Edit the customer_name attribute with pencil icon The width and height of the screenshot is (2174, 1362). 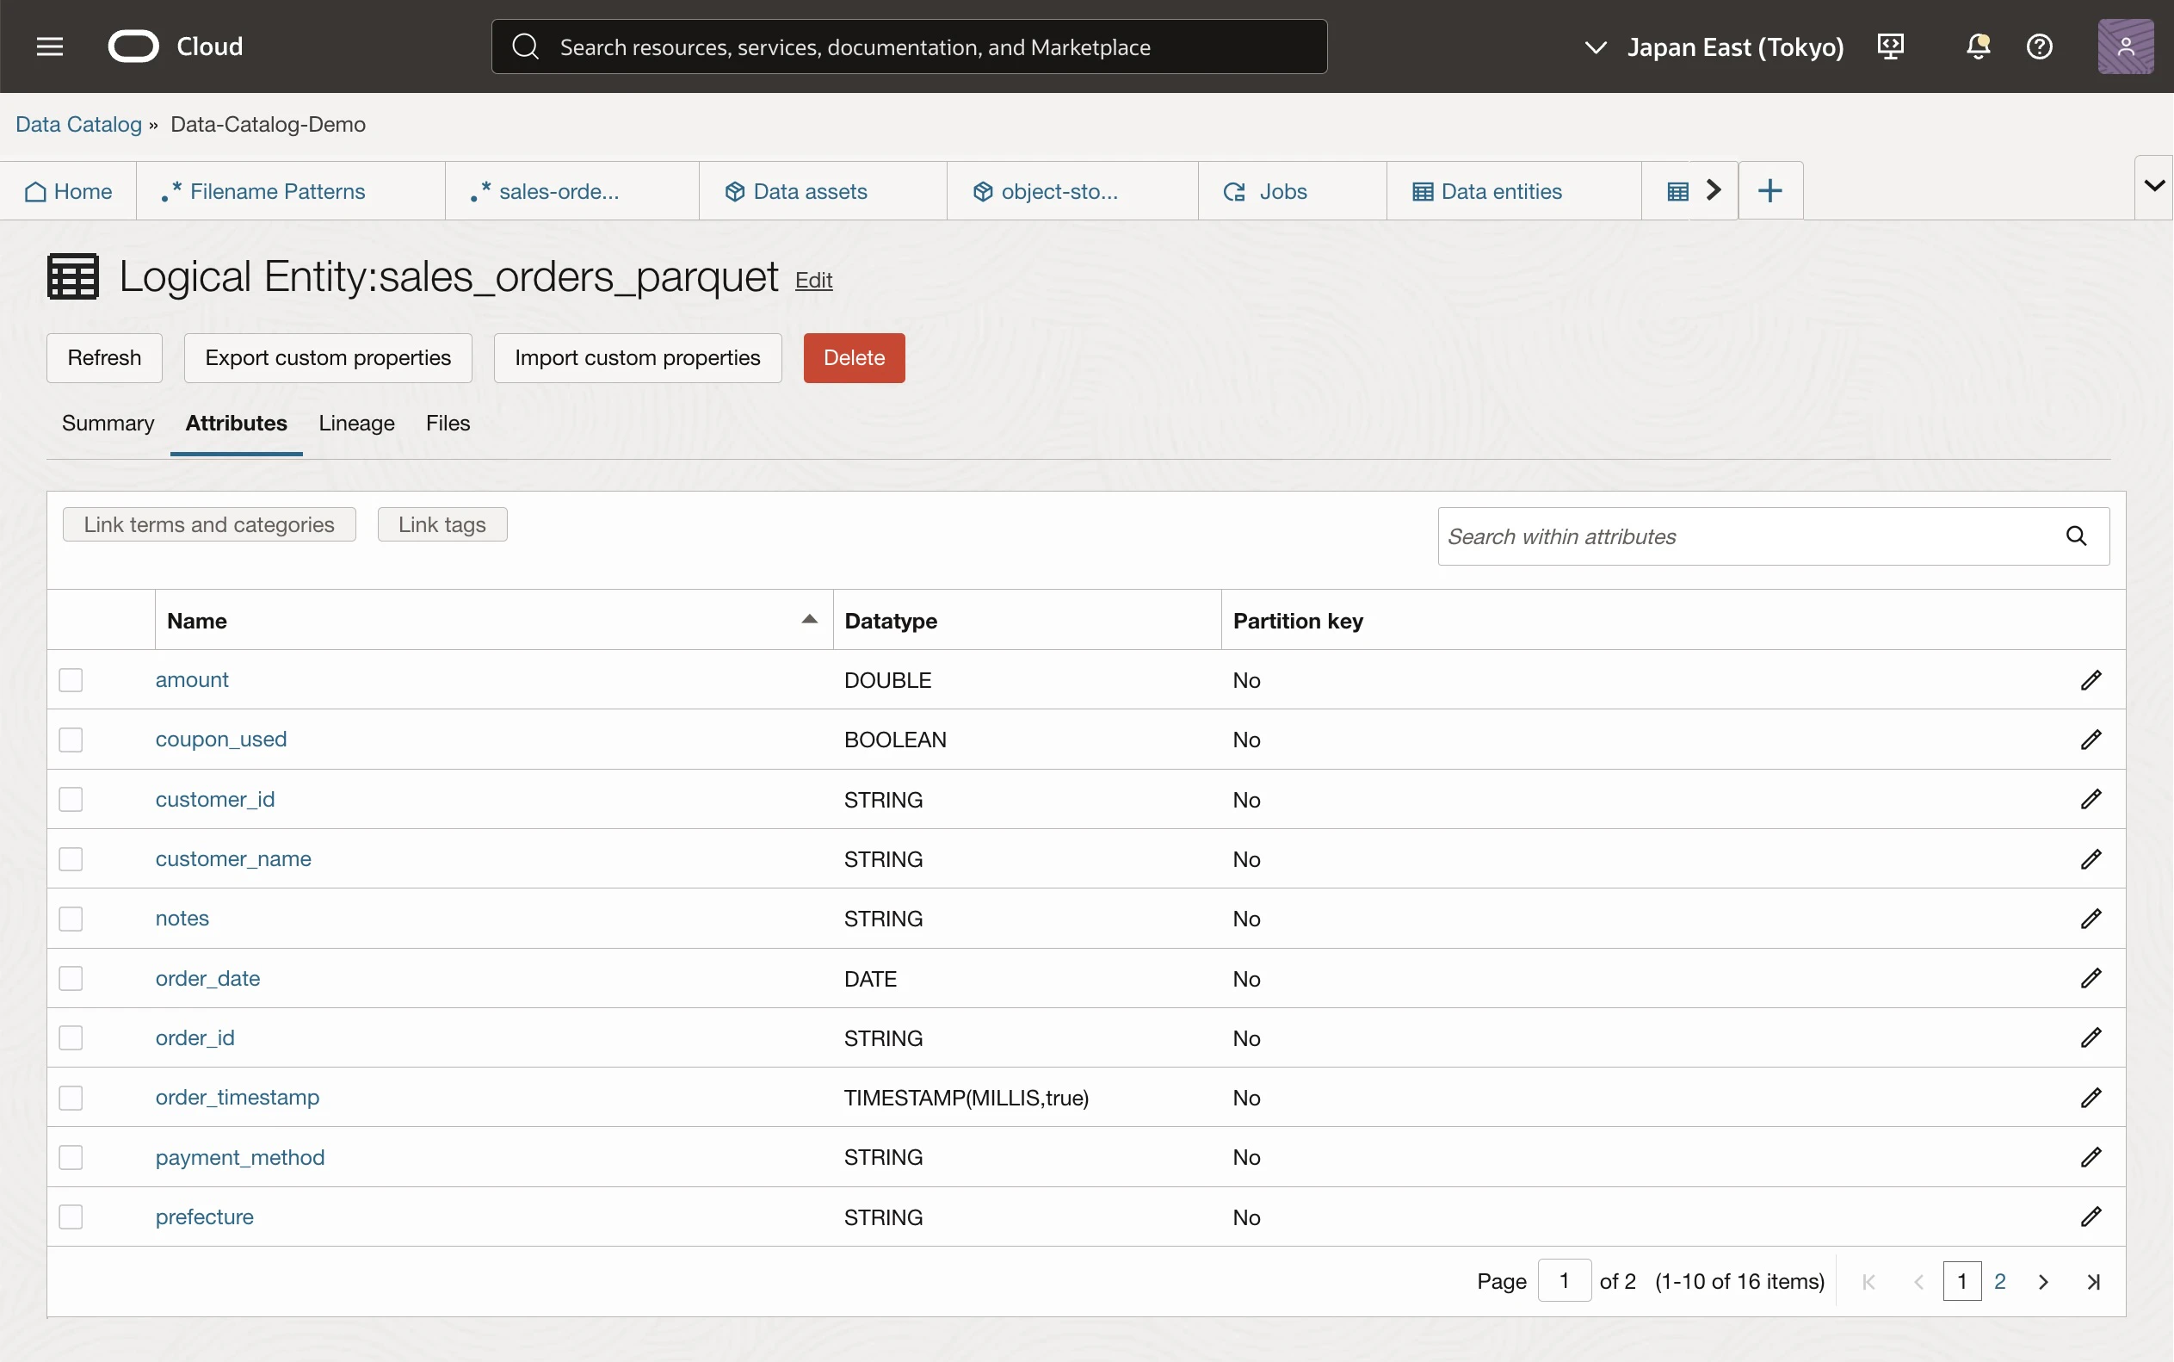pos(2091,858)
